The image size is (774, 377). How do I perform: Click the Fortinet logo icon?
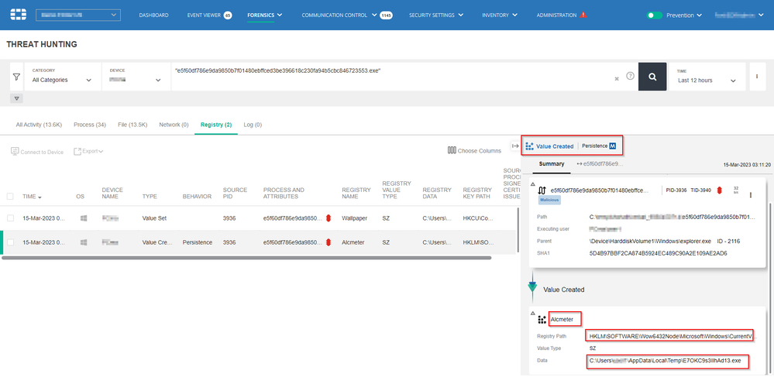18,15
